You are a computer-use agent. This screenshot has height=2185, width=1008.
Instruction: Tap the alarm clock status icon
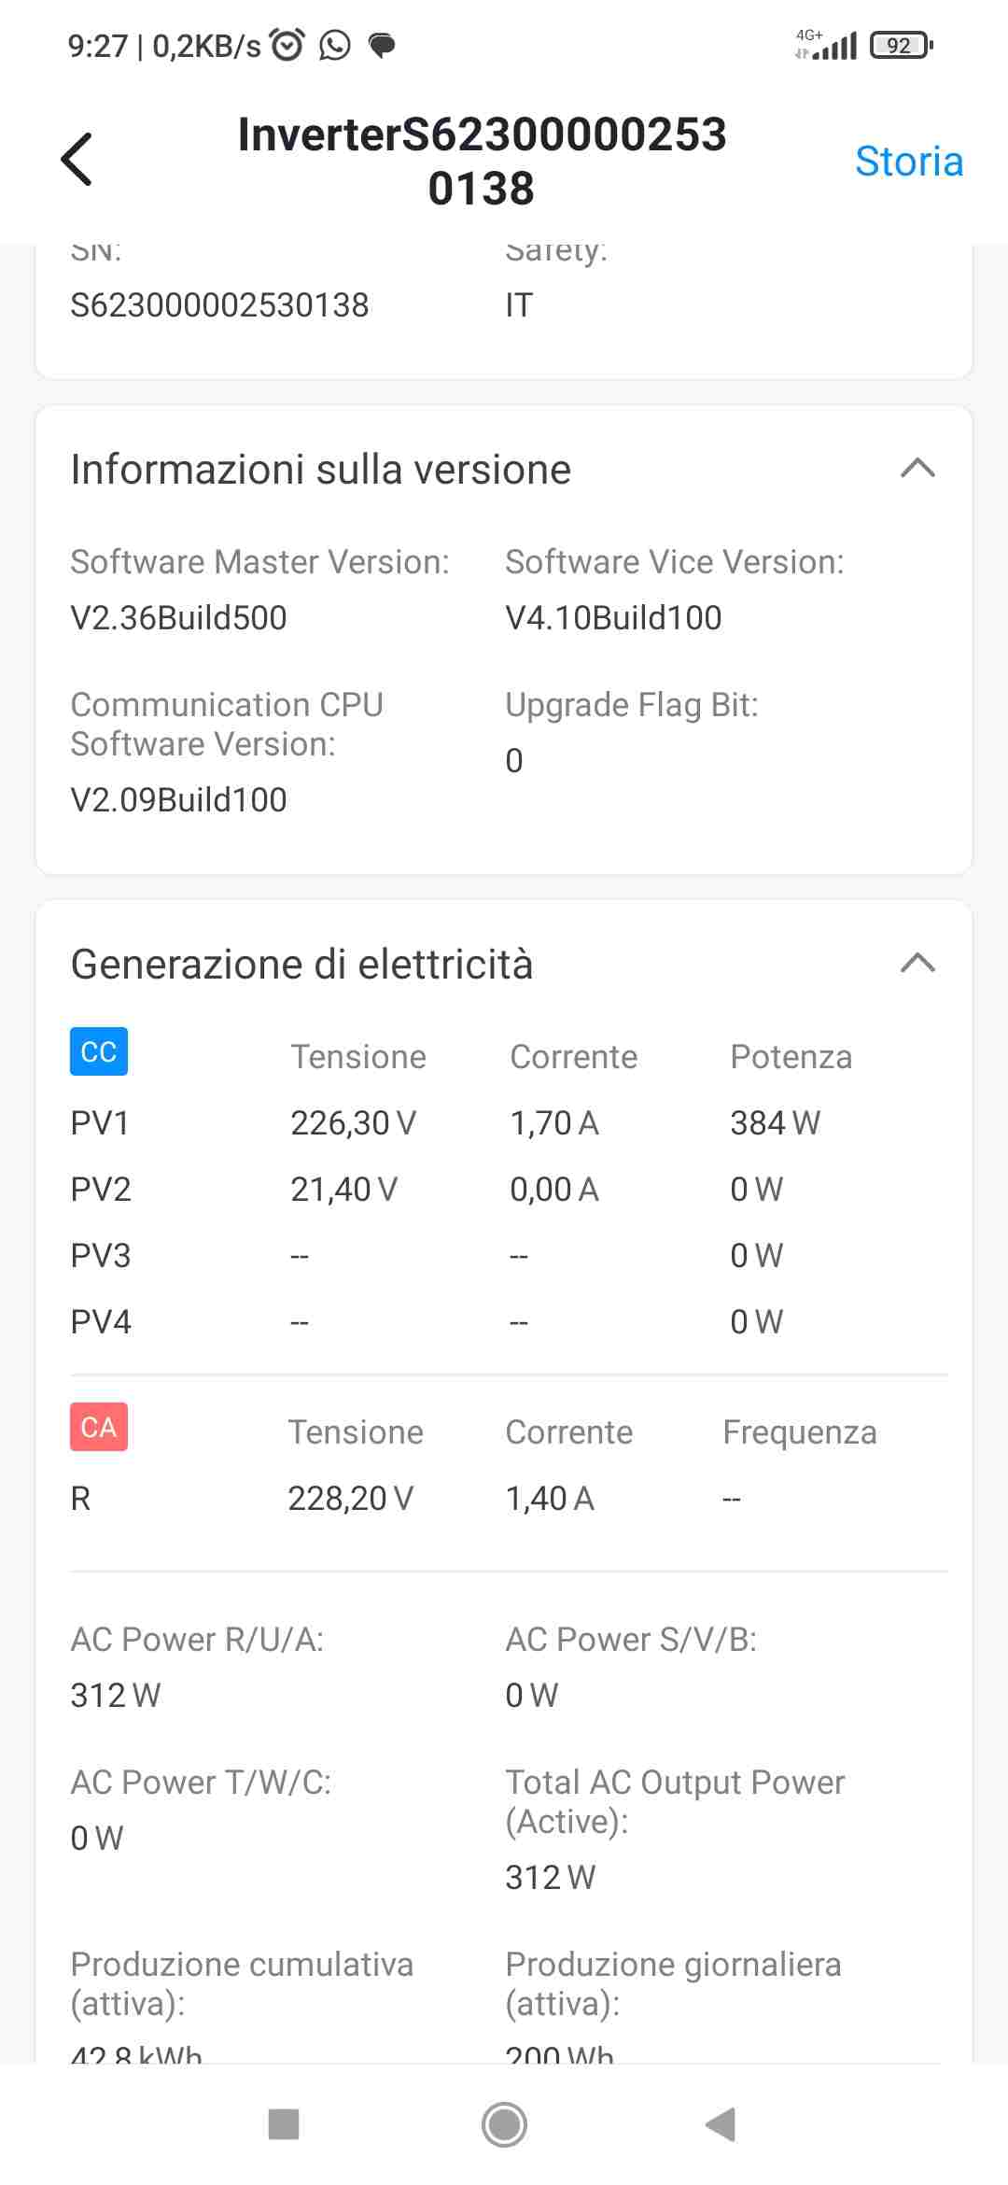tap(287, 45)
